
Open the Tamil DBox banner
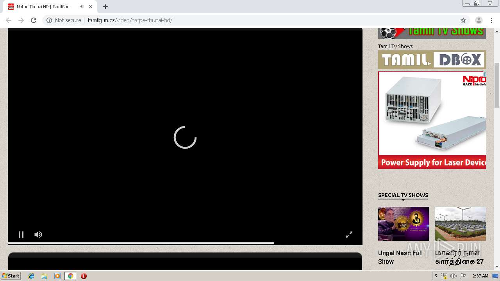[432, 60]
